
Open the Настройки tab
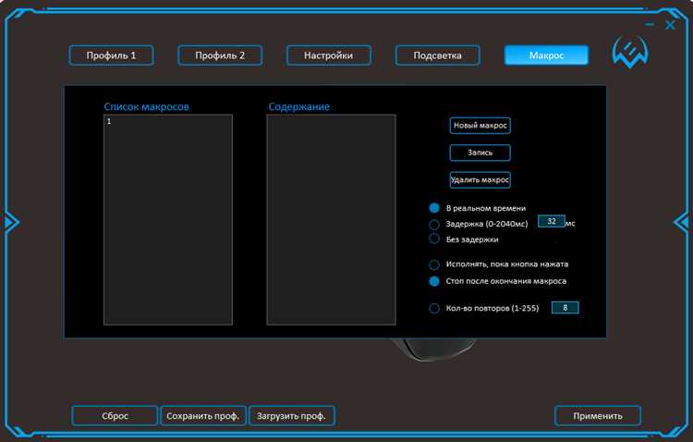[x=329, y=55]
